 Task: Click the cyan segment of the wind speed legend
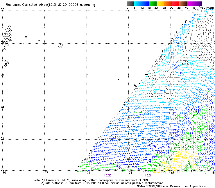point(138,3)
